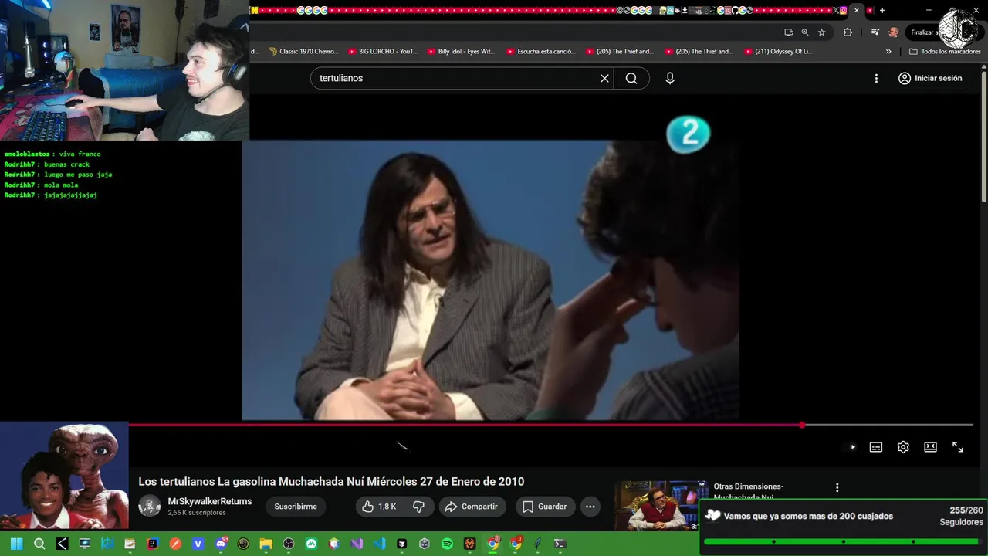Open Discord from the taskbar
Image resolution: width=988 pixels, height=556 pixels.
pyautogui.click(x=222, y=544)
